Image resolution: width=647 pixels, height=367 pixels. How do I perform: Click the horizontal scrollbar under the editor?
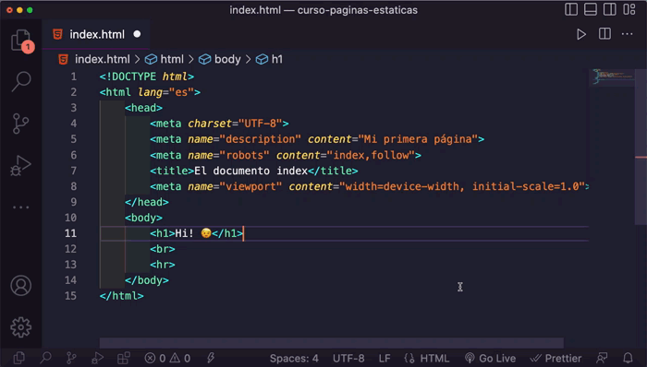331,342
